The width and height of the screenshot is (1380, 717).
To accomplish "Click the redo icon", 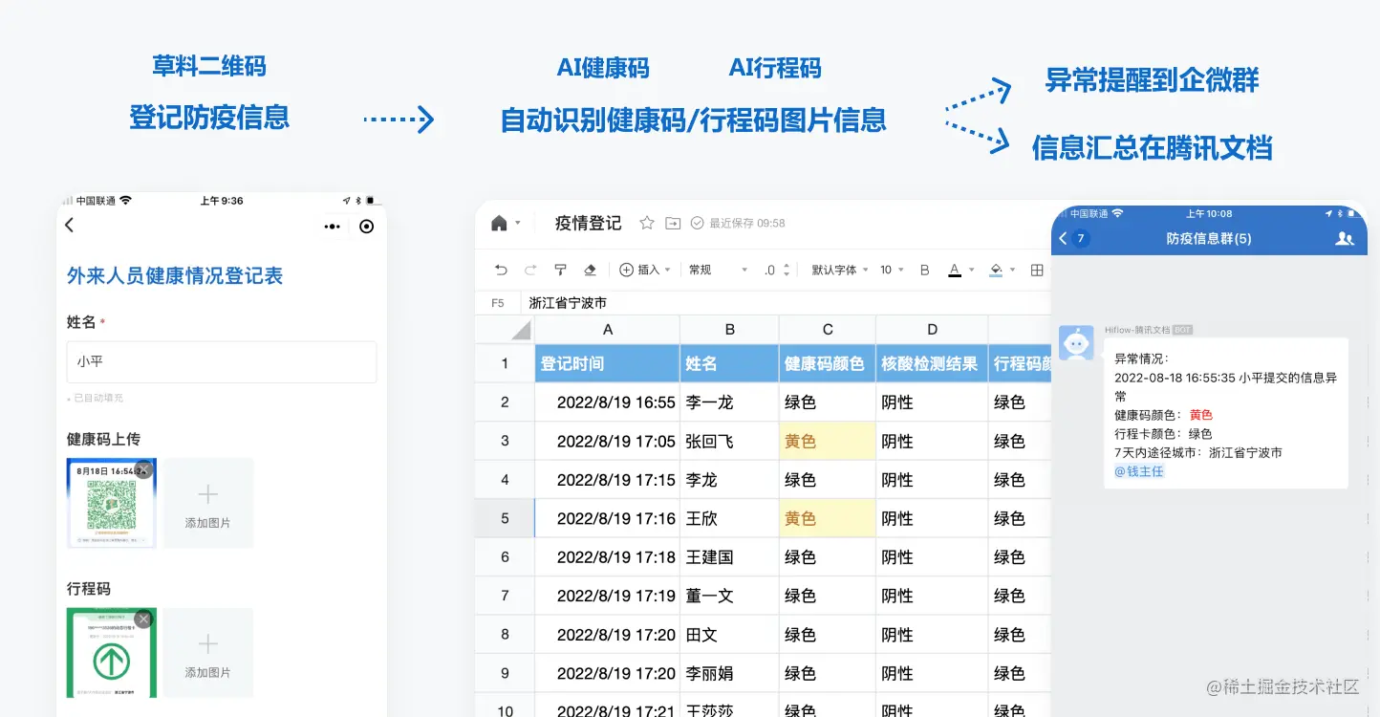I will coord(530,271).
